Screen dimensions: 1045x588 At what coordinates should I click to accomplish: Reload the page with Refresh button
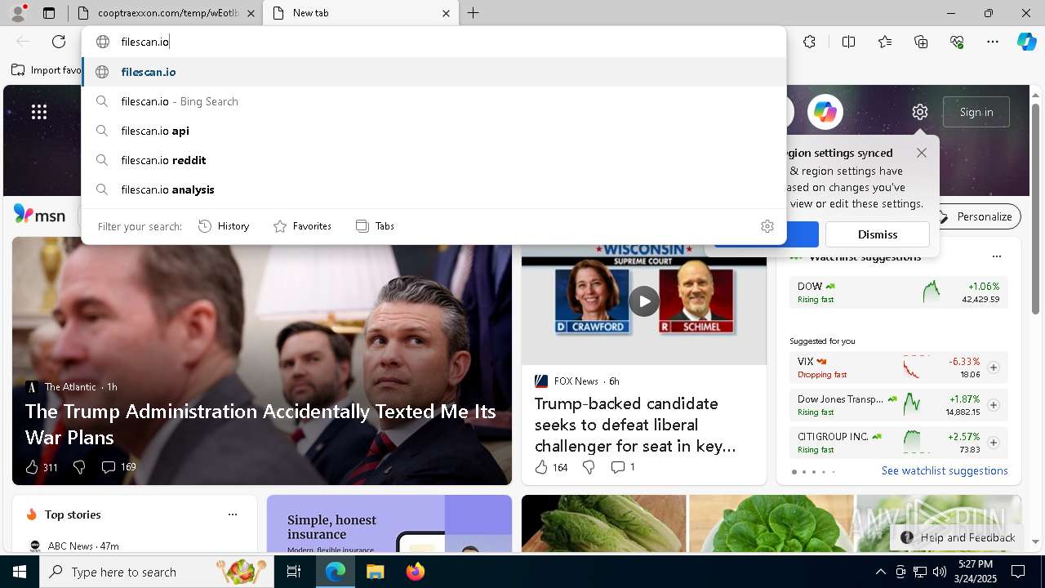click(59, 42)
